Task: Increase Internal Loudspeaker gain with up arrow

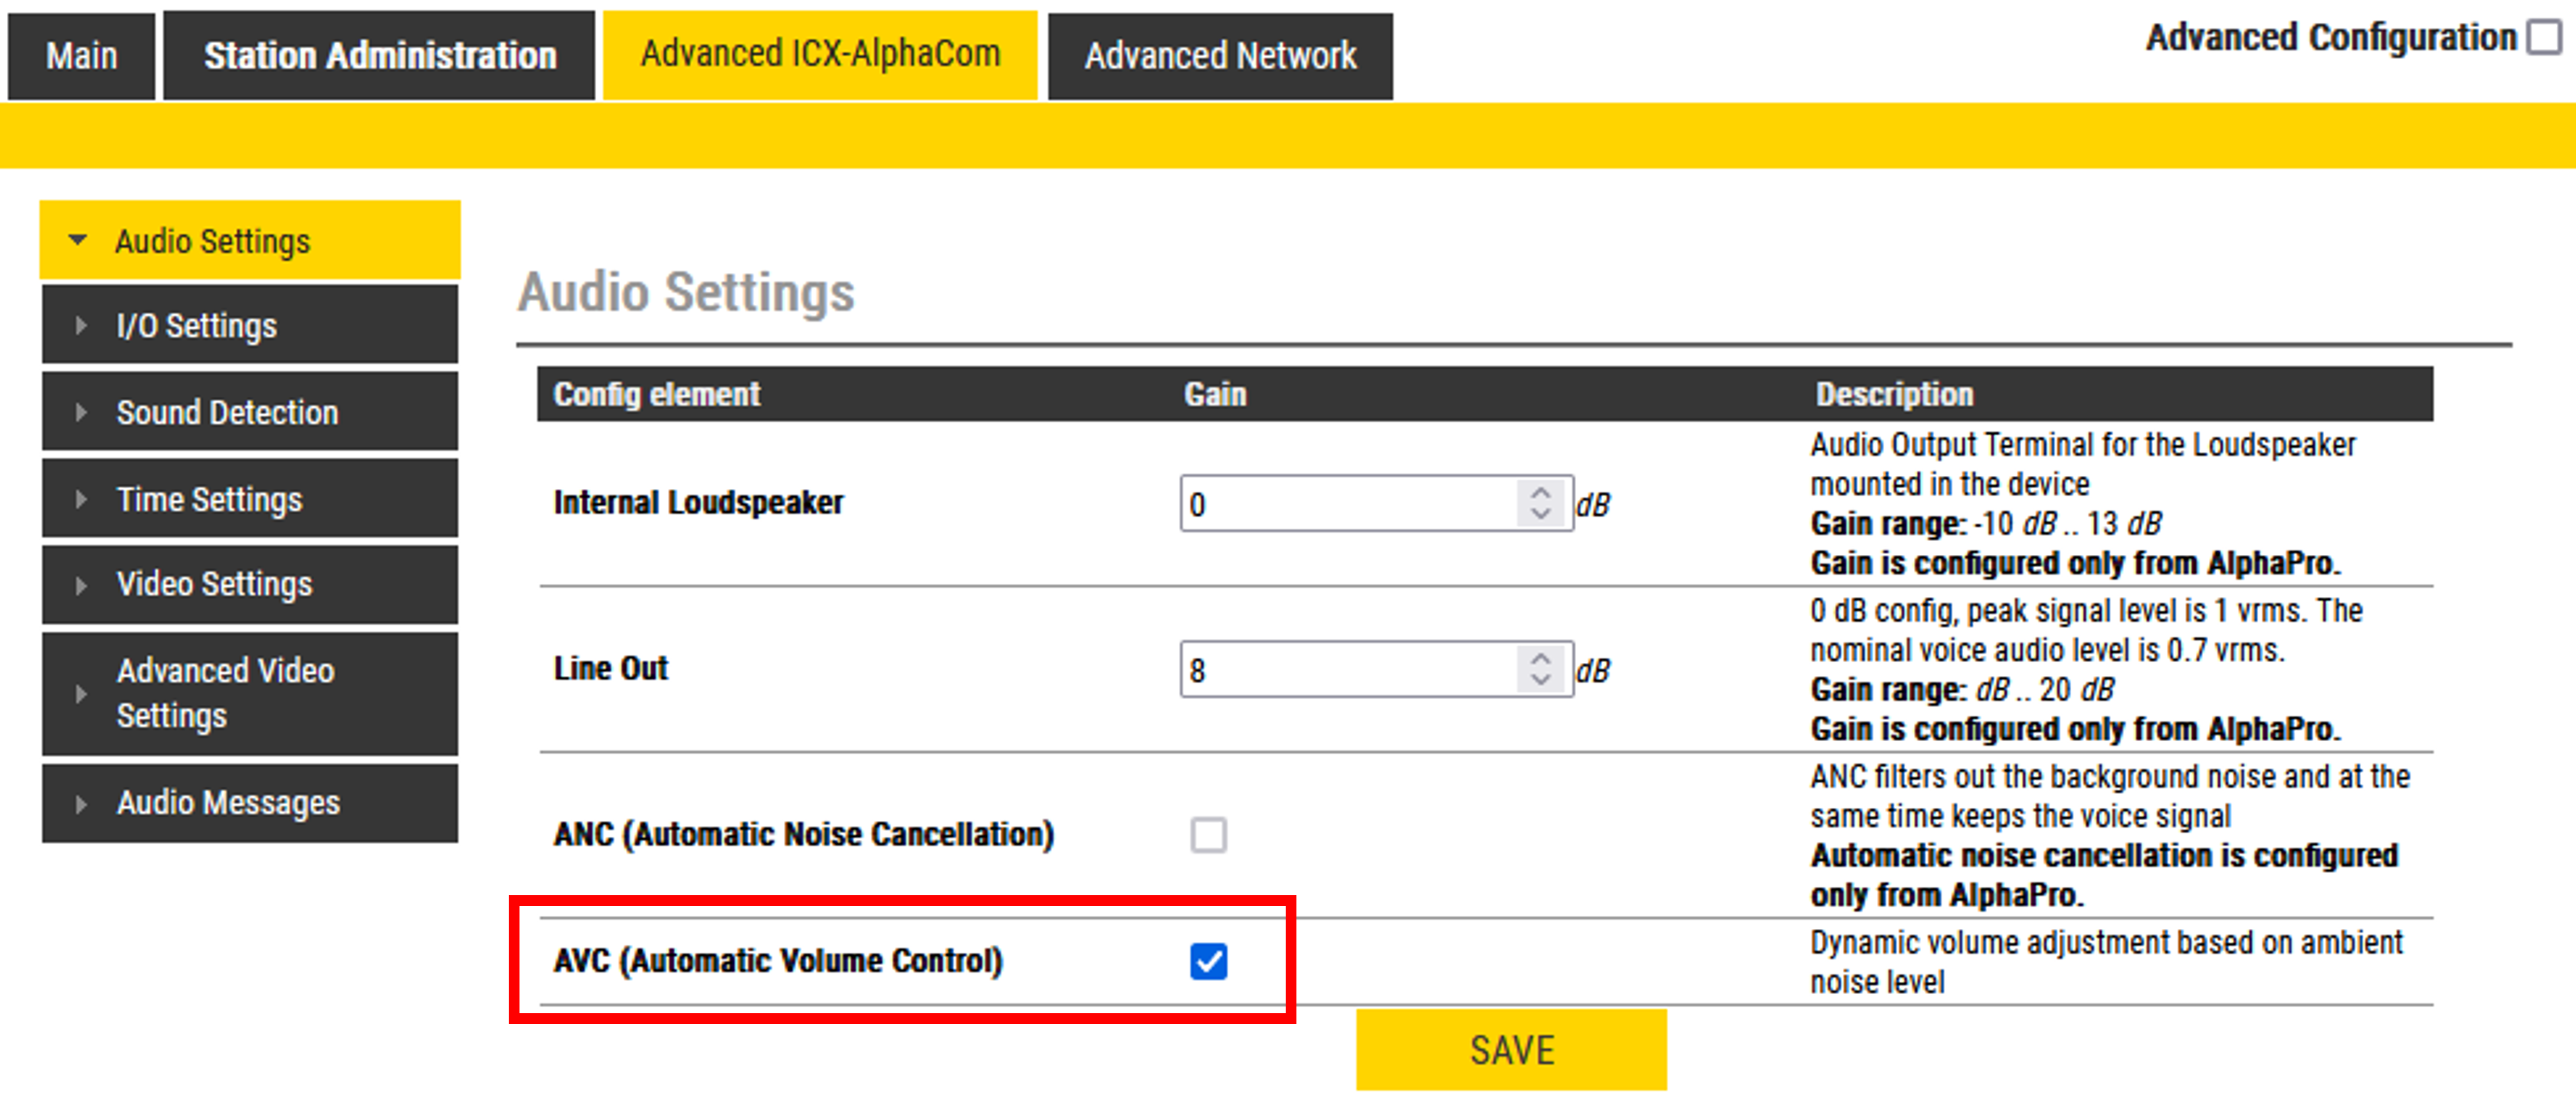Action: pos(1540,493)
